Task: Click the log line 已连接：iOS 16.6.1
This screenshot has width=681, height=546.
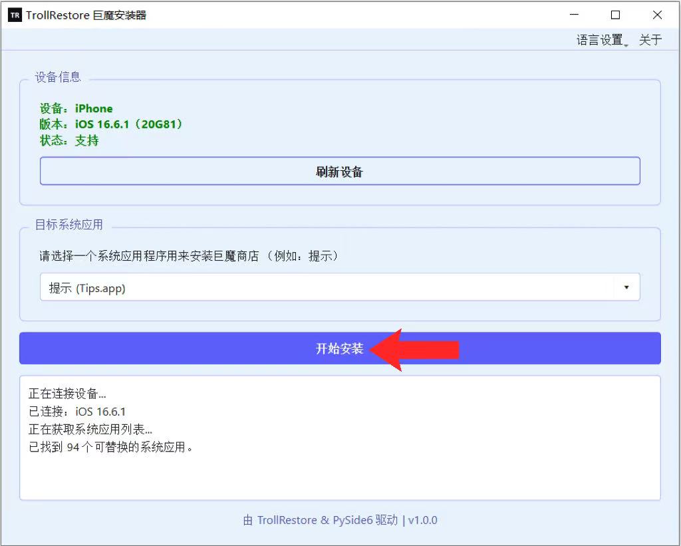Action: coord(77,412)
